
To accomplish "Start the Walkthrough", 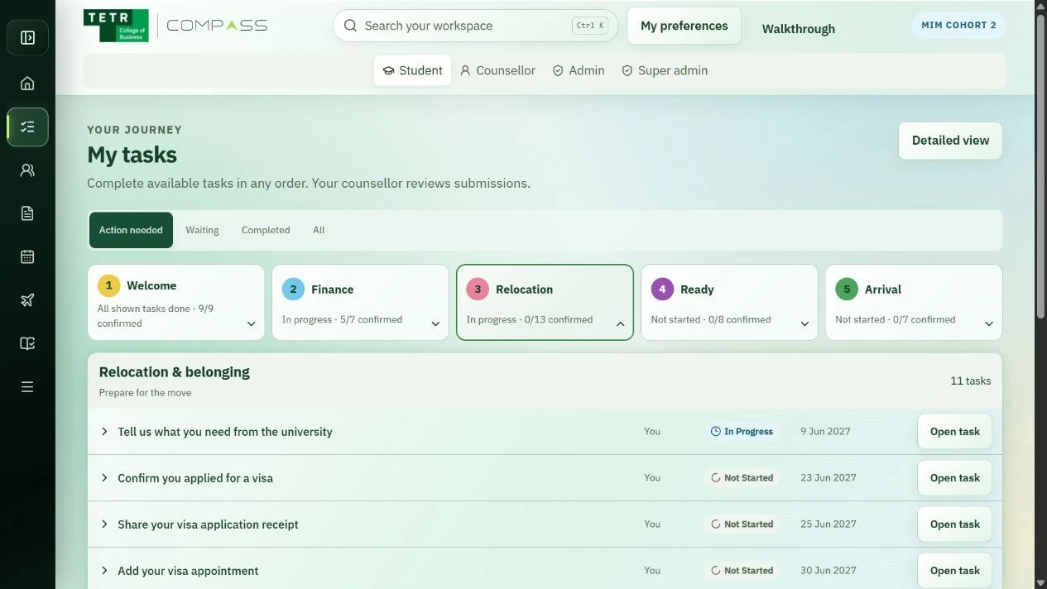I will point(799,29).
